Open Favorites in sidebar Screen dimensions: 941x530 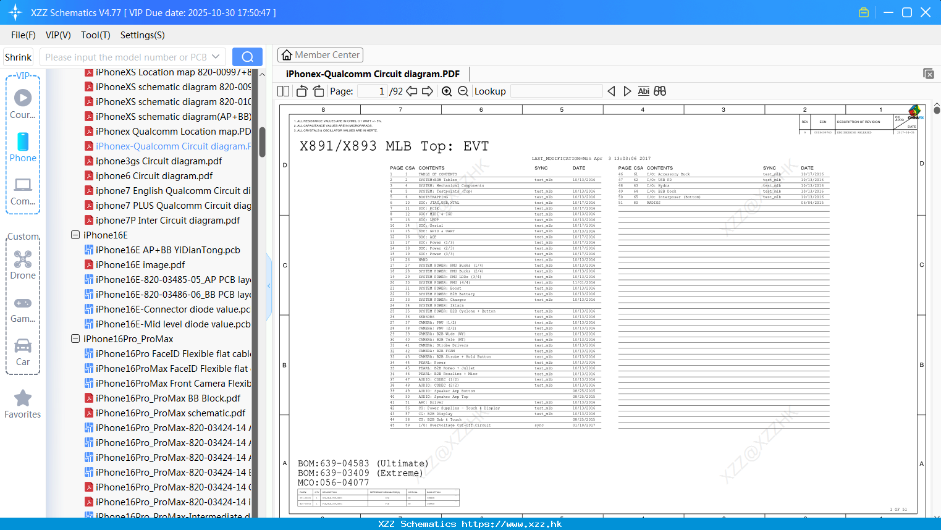23,405
